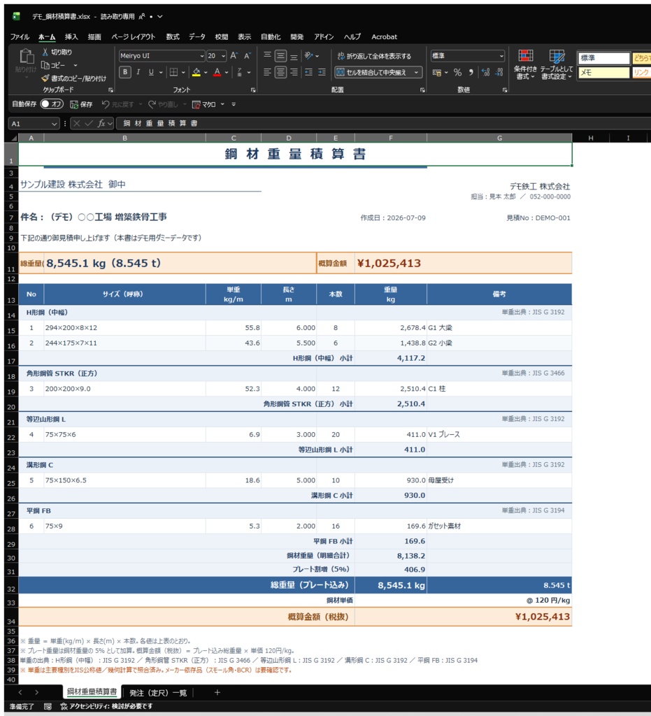
Task: Click the next-sheet navigation arrow
Action: tap(36, 693)
